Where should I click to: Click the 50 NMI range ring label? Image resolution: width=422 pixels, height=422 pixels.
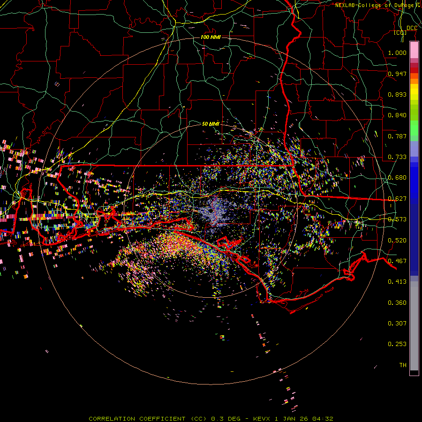coord(211,124)
